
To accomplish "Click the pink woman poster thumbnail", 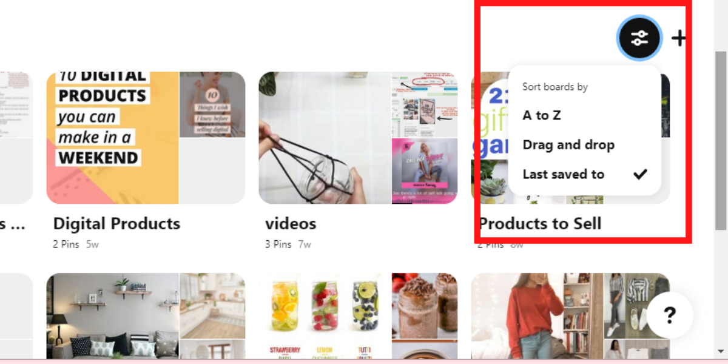I will coord(425,171).
